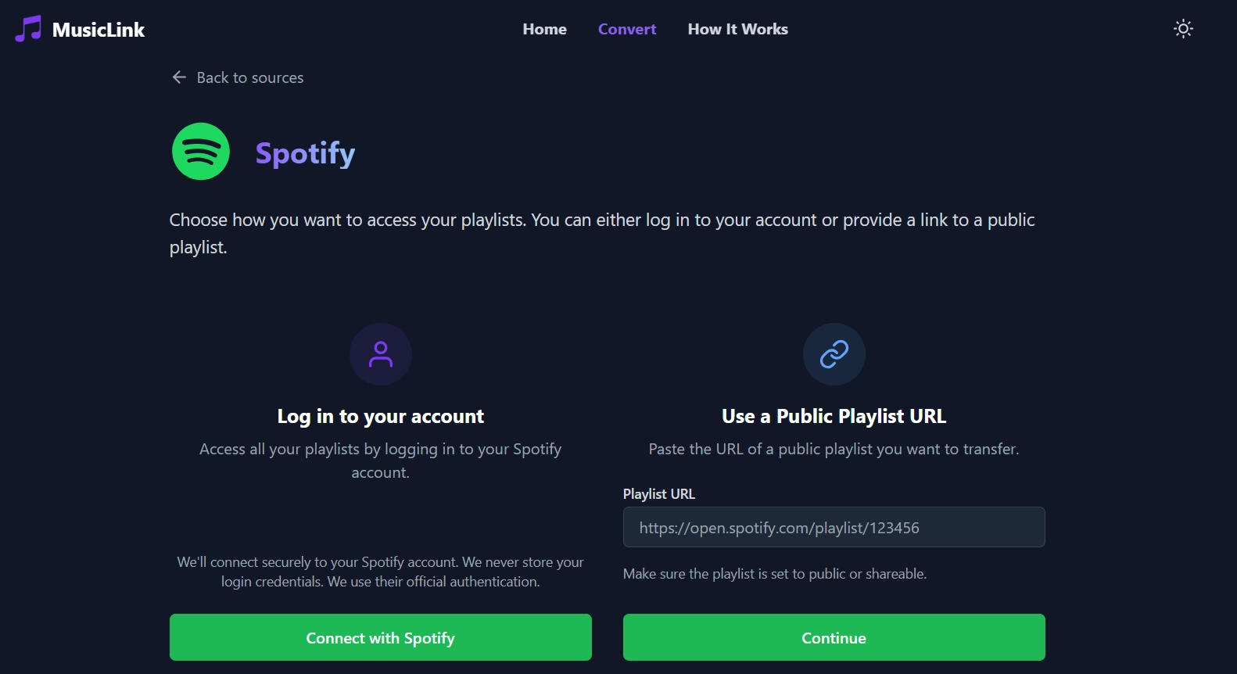Follow the Back to sources link
This screenshot has height=674, width=1237.
[x=249, y=77]
